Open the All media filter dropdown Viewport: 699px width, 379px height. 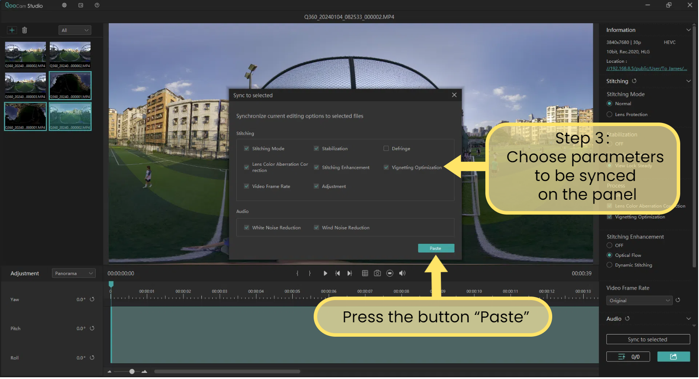coord(75,30)
